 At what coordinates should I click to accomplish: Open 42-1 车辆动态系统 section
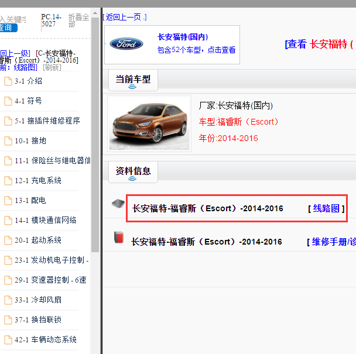(46, 340)
